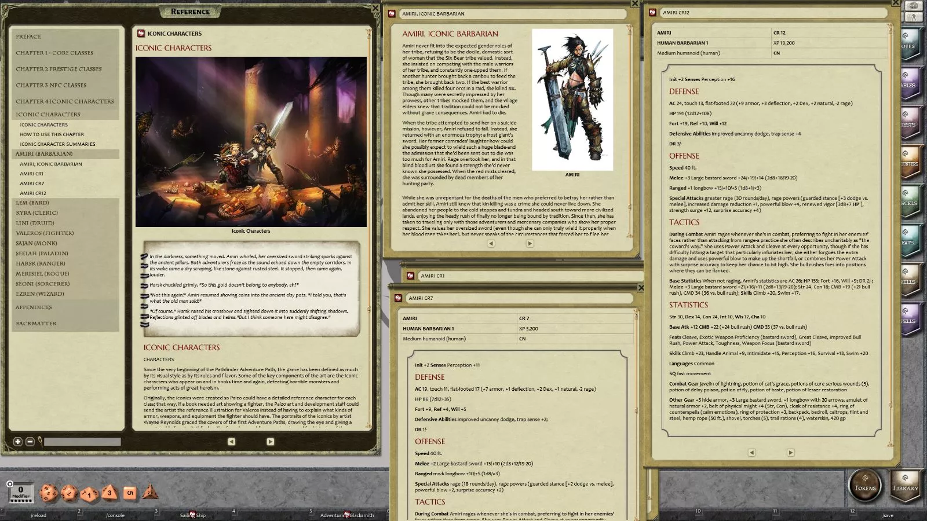Click the Reference index search field

[83, 442]
